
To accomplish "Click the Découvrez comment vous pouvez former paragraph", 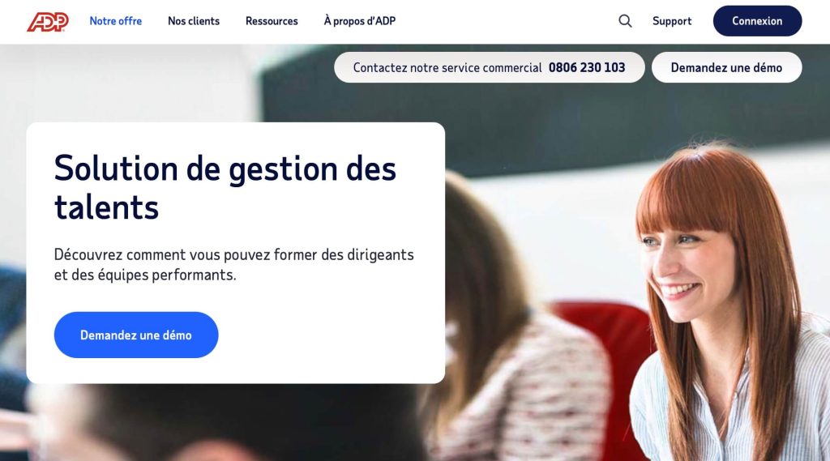I will tap(234, 265).
